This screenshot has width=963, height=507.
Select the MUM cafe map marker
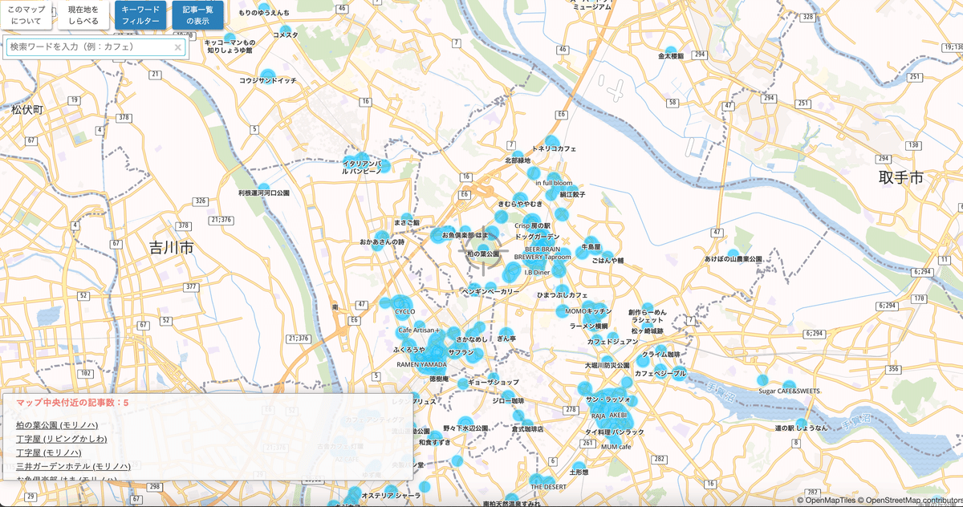pos(616,440)
